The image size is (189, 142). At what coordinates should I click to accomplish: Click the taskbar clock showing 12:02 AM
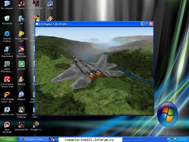pos(182,139)
